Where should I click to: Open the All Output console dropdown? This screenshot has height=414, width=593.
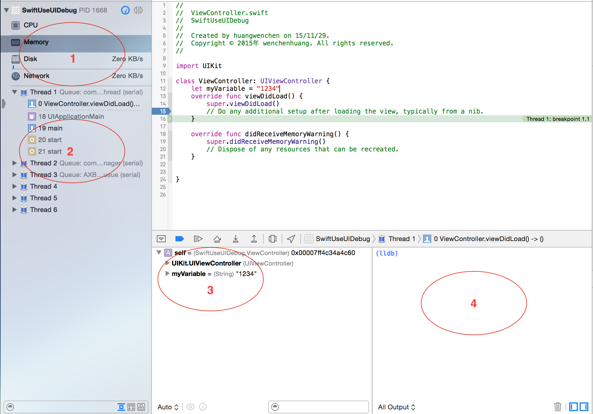coord(396,407)
